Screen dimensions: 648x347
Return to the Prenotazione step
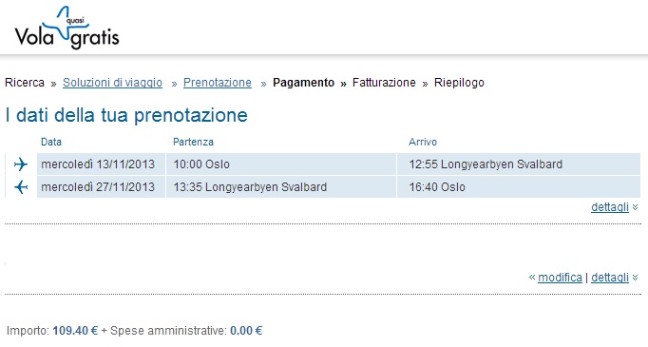point(218,83)
